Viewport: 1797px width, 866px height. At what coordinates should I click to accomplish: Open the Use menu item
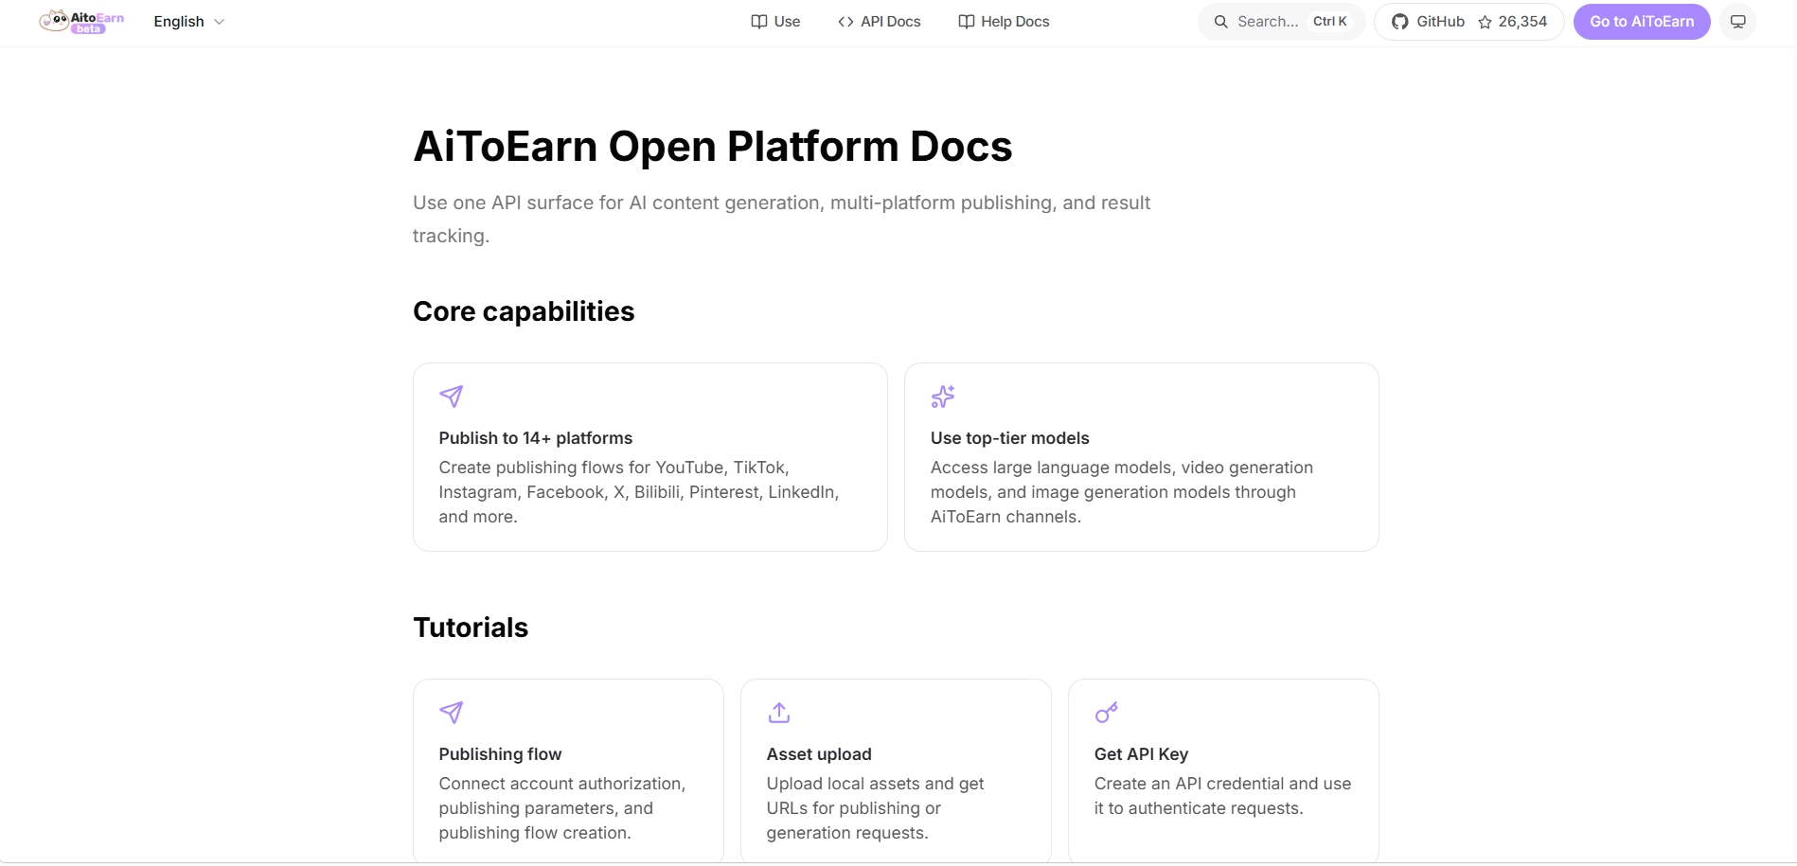pos(775,22)
